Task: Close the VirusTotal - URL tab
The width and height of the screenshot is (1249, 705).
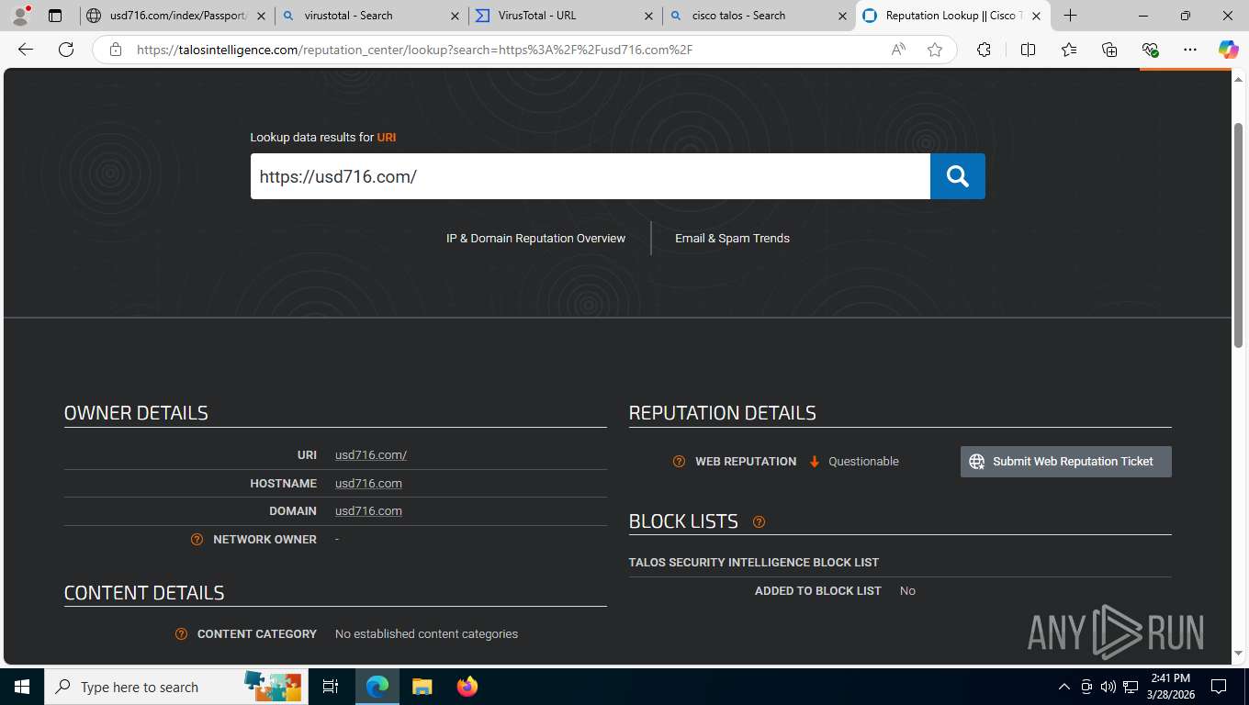Action: 648,16
